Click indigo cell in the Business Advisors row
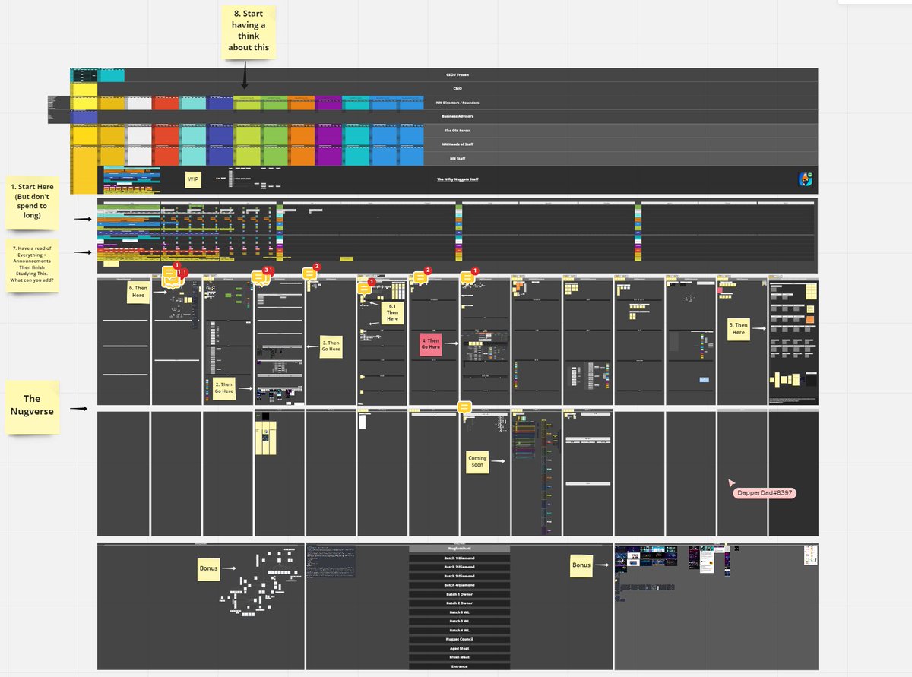This screenshot has width=912, height=677. [x=84, y=117]
